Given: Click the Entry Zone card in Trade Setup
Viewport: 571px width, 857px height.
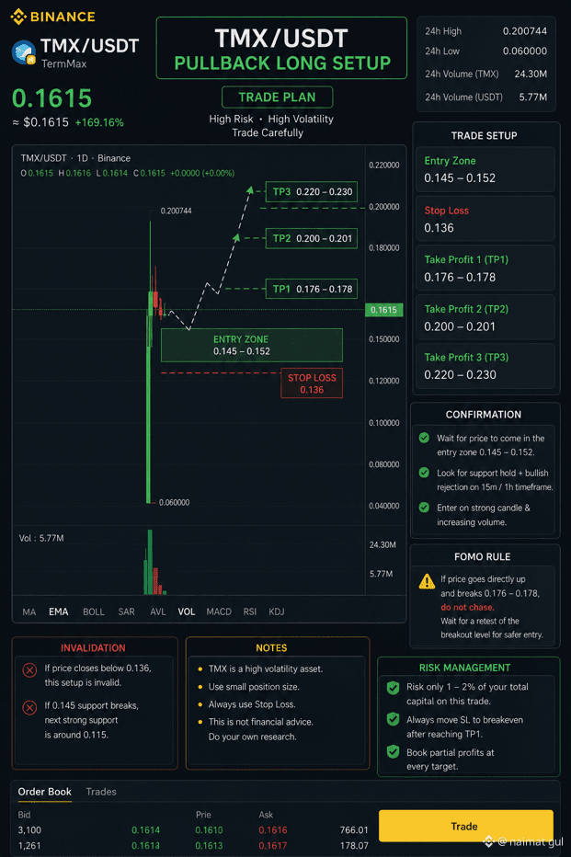Looking at the screenshot, I should tap(485, 169).
